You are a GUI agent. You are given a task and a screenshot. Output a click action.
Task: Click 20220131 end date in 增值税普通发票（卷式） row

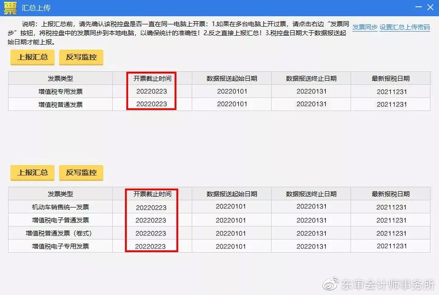(312, 233)
